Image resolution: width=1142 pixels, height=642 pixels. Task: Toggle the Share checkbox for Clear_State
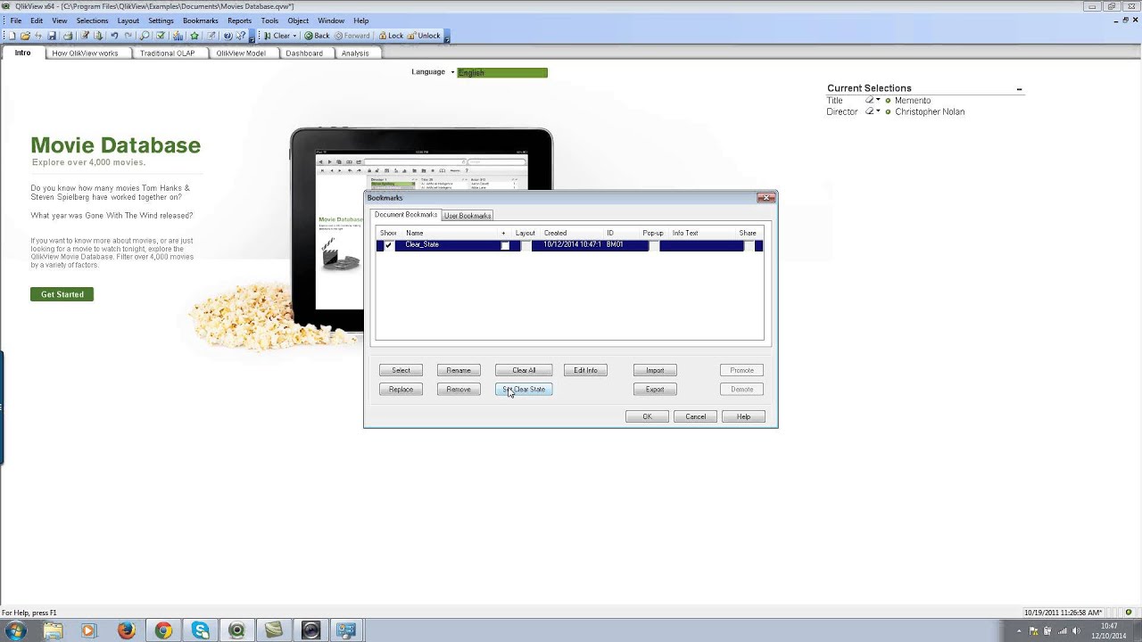[x=749, y=245]
